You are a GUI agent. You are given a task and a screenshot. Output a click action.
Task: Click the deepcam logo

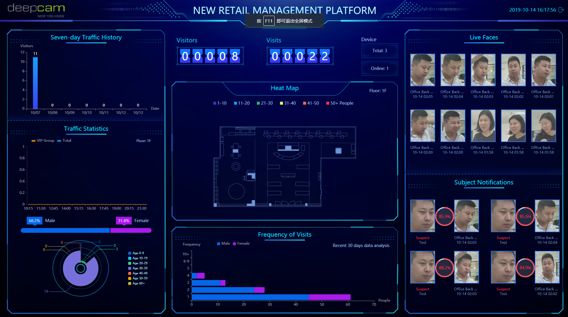(x=36, y=10)
